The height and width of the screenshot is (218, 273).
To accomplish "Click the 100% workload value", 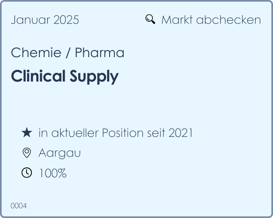I will coord(52,173).
